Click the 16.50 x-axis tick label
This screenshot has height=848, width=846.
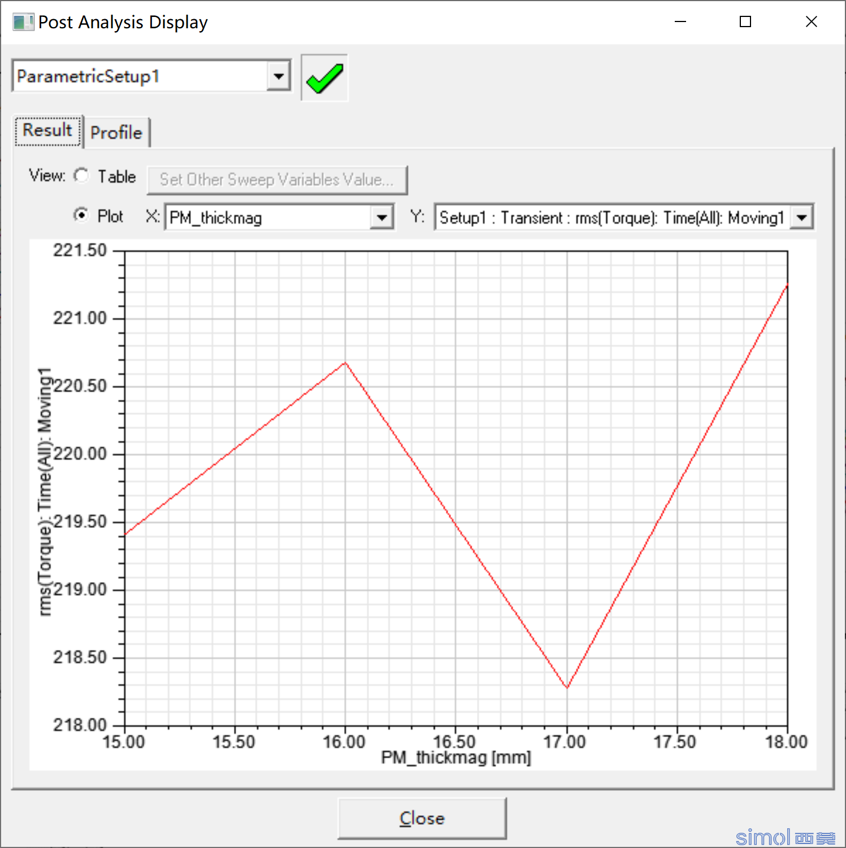(x=454, y=741)
